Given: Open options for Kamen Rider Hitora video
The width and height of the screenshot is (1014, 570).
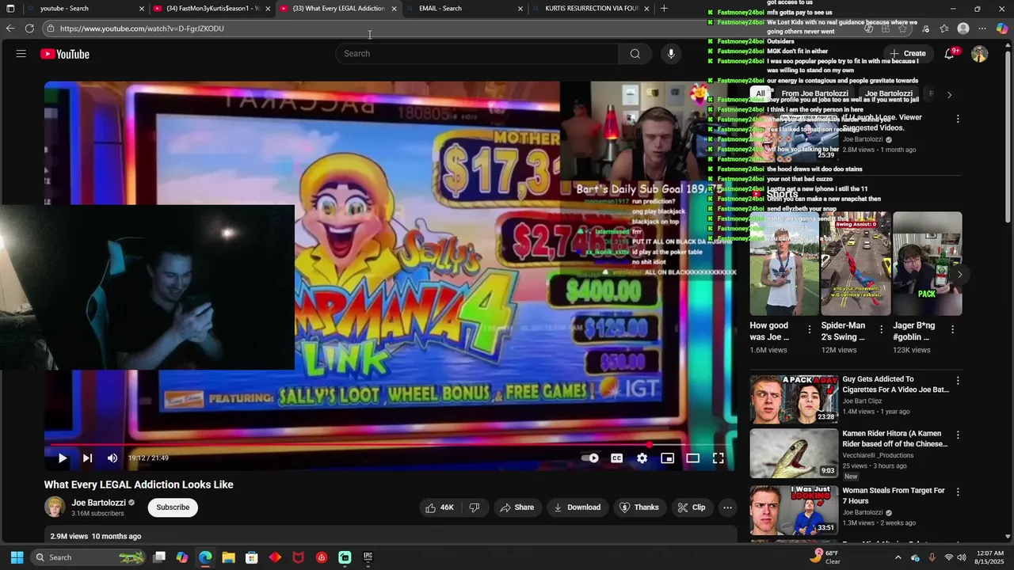Looking at the screenshot, I should click(958, 435).
